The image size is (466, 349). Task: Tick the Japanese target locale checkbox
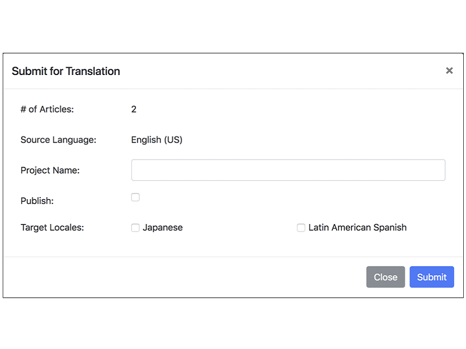pyautogui.click(x=135, y=228)
